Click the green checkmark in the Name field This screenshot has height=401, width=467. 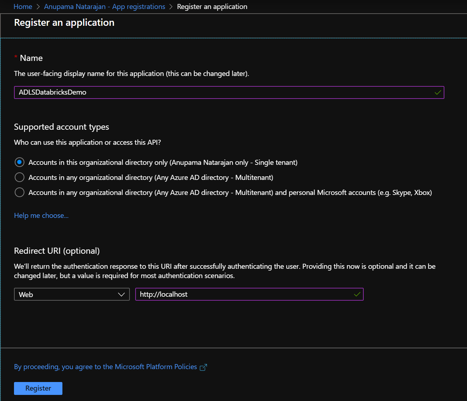438,92
